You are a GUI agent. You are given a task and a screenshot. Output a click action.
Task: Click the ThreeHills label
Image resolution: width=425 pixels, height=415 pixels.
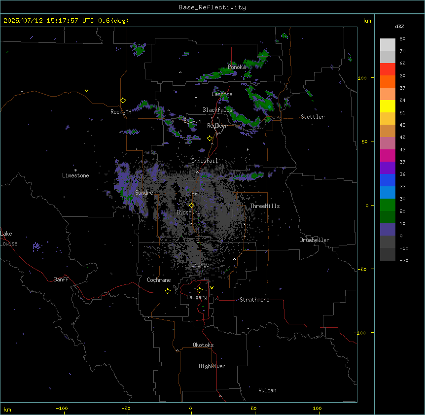tap(265, 206)
